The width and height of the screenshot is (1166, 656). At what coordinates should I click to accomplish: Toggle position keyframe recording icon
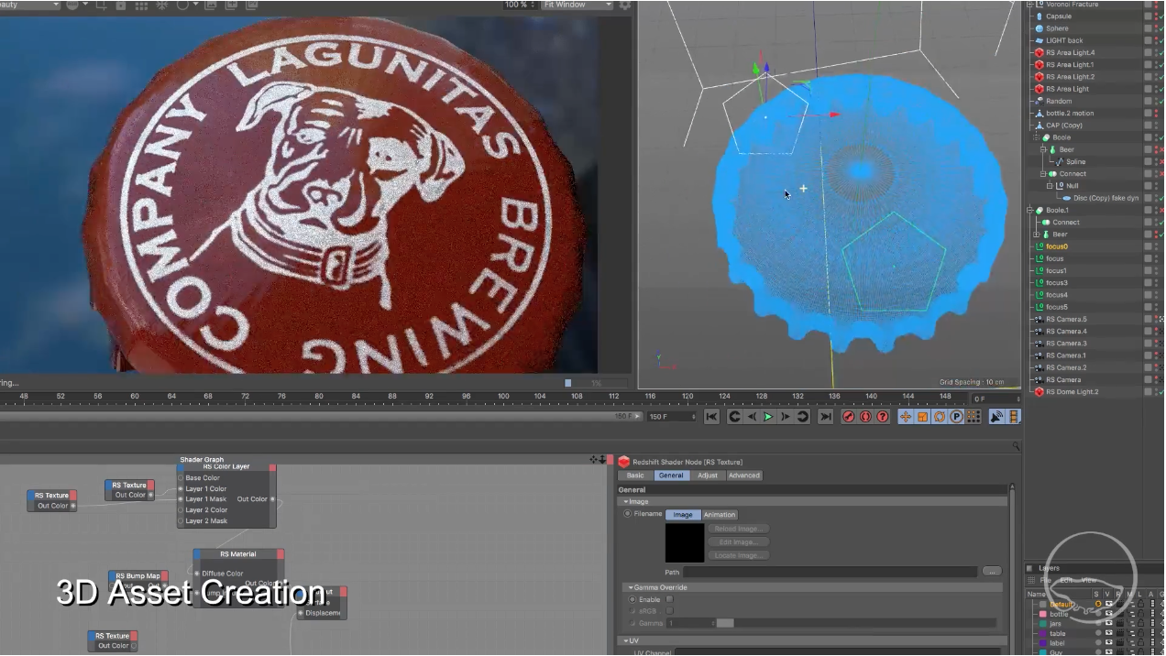click(906, 417)
